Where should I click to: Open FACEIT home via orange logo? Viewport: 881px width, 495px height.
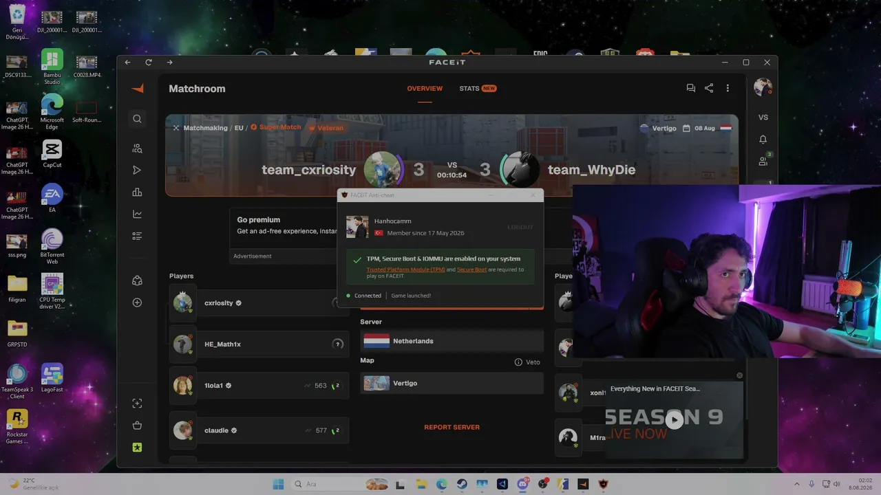click(138, 89)
